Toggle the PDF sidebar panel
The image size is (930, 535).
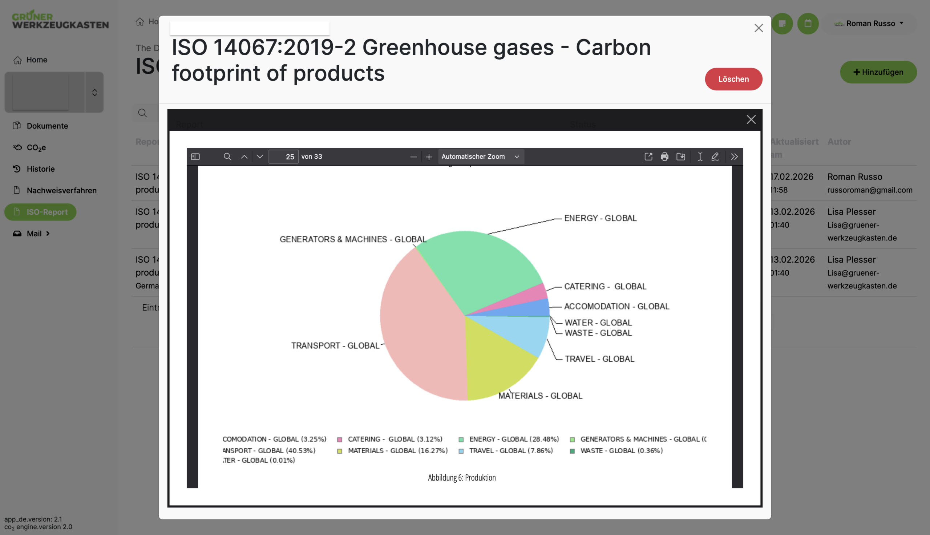click(x=195, y=156)
